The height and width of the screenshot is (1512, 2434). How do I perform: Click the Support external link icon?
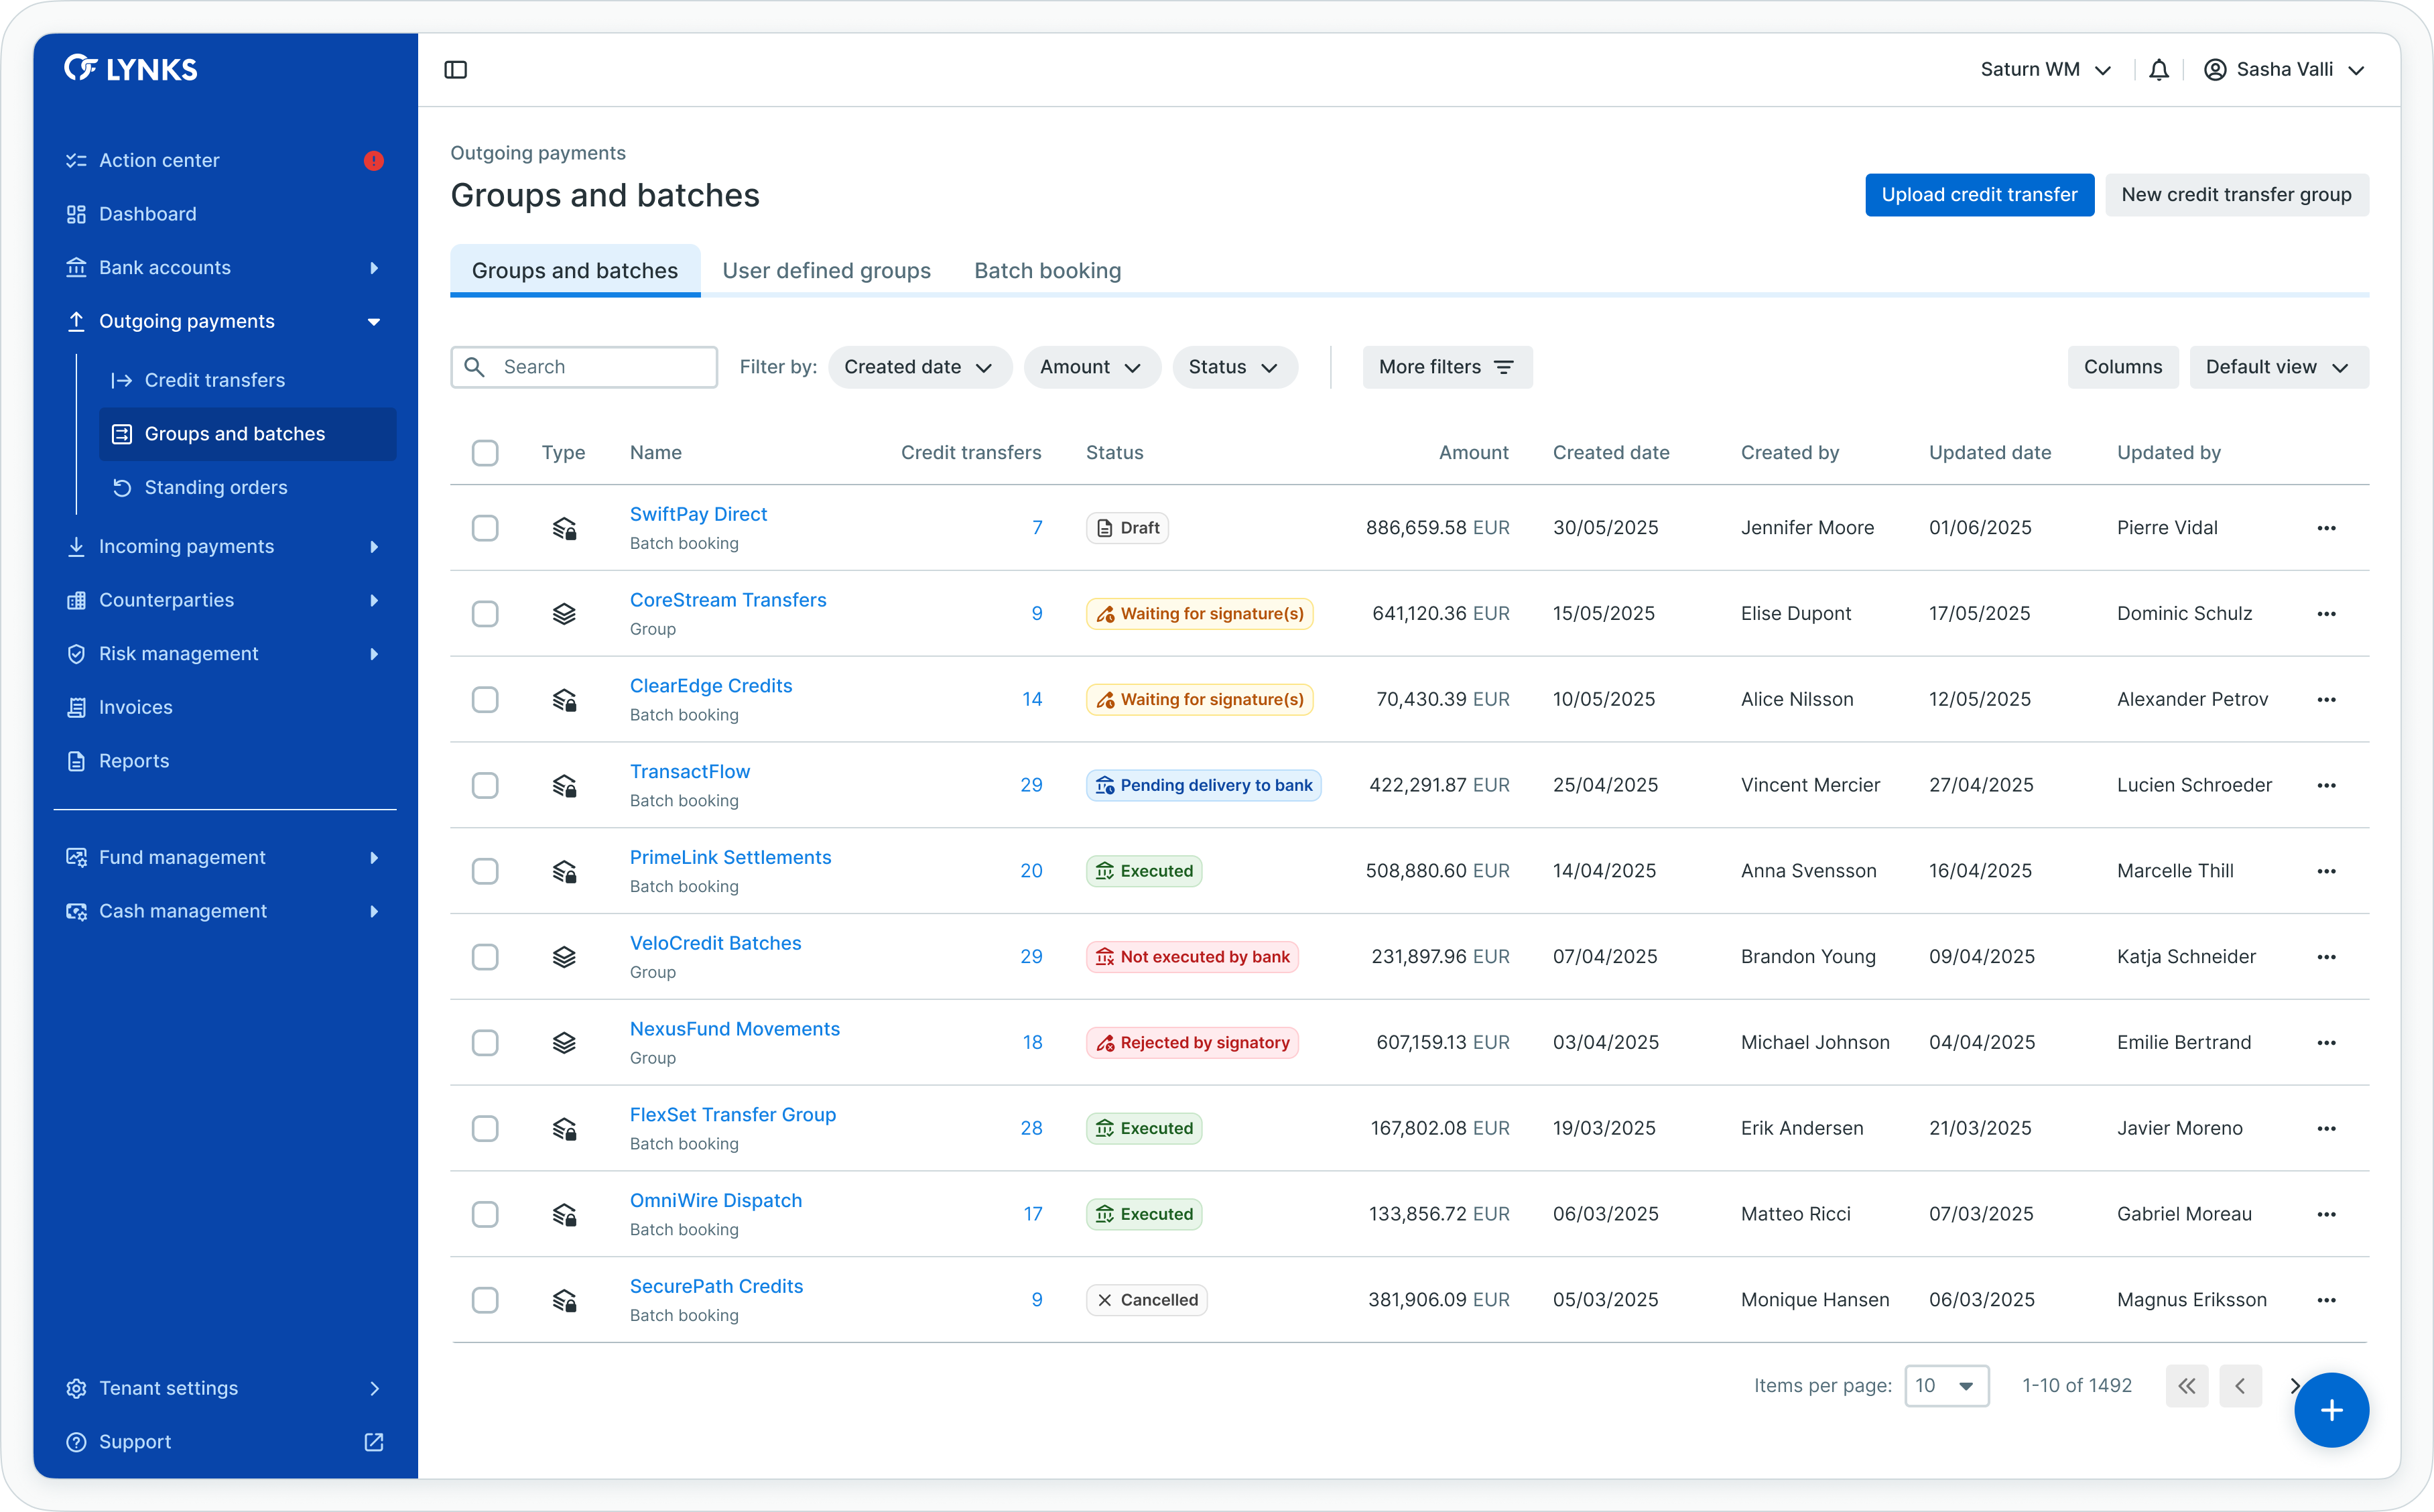(374, 1442)
